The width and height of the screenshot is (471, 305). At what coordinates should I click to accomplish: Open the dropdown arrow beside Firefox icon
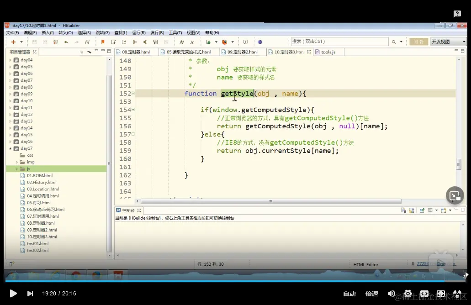pyautogui.click(x=233, y=42)
